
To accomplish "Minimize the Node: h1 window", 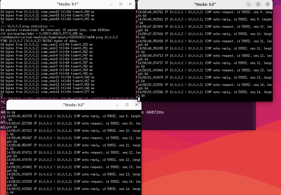I will tap(111, 4).
